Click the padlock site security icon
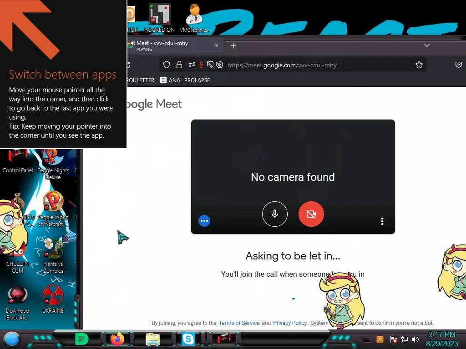The image size is (466, 349). pos(179,65)
